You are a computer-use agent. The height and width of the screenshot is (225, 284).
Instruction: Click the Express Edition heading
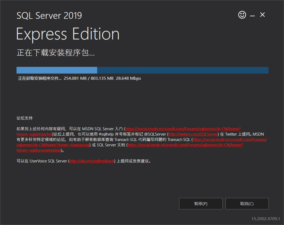(x=68, y=34)
